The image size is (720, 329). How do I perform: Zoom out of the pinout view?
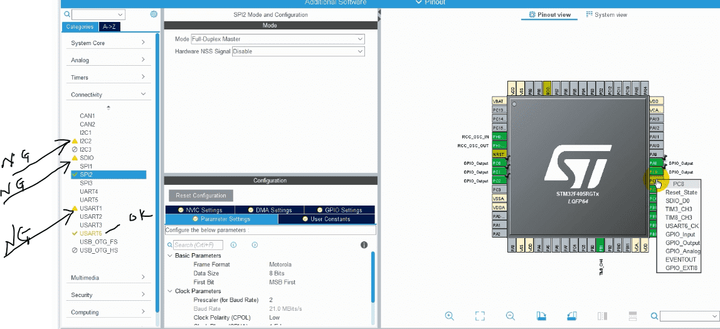pos(510,316)
